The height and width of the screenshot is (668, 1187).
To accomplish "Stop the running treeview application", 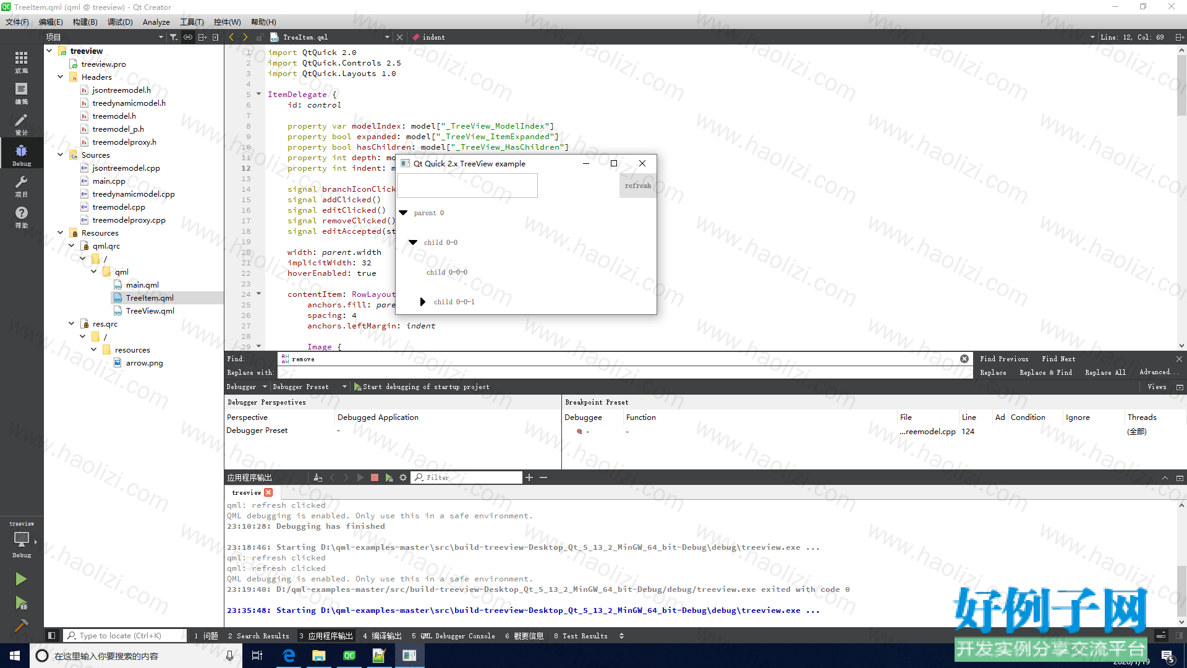I will [375, 477].
